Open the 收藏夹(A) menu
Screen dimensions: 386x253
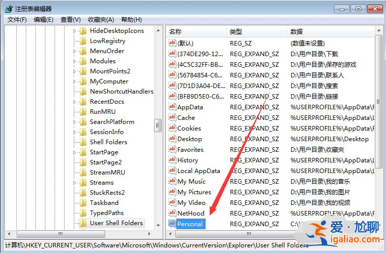click(x=101, y=19)
